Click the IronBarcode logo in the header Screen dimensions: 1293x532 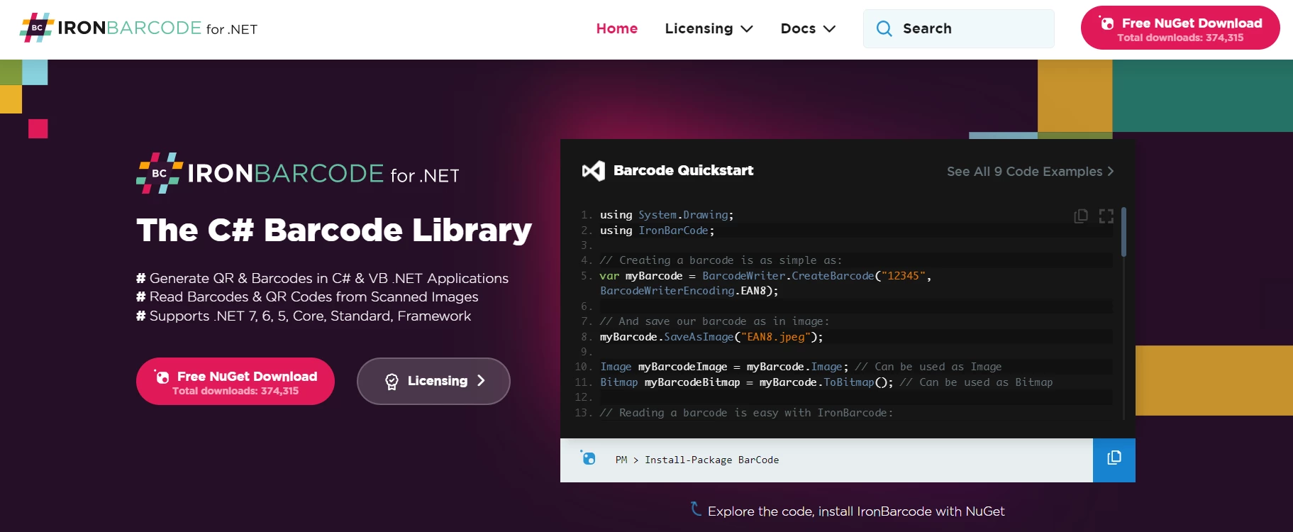pos(138,28)
